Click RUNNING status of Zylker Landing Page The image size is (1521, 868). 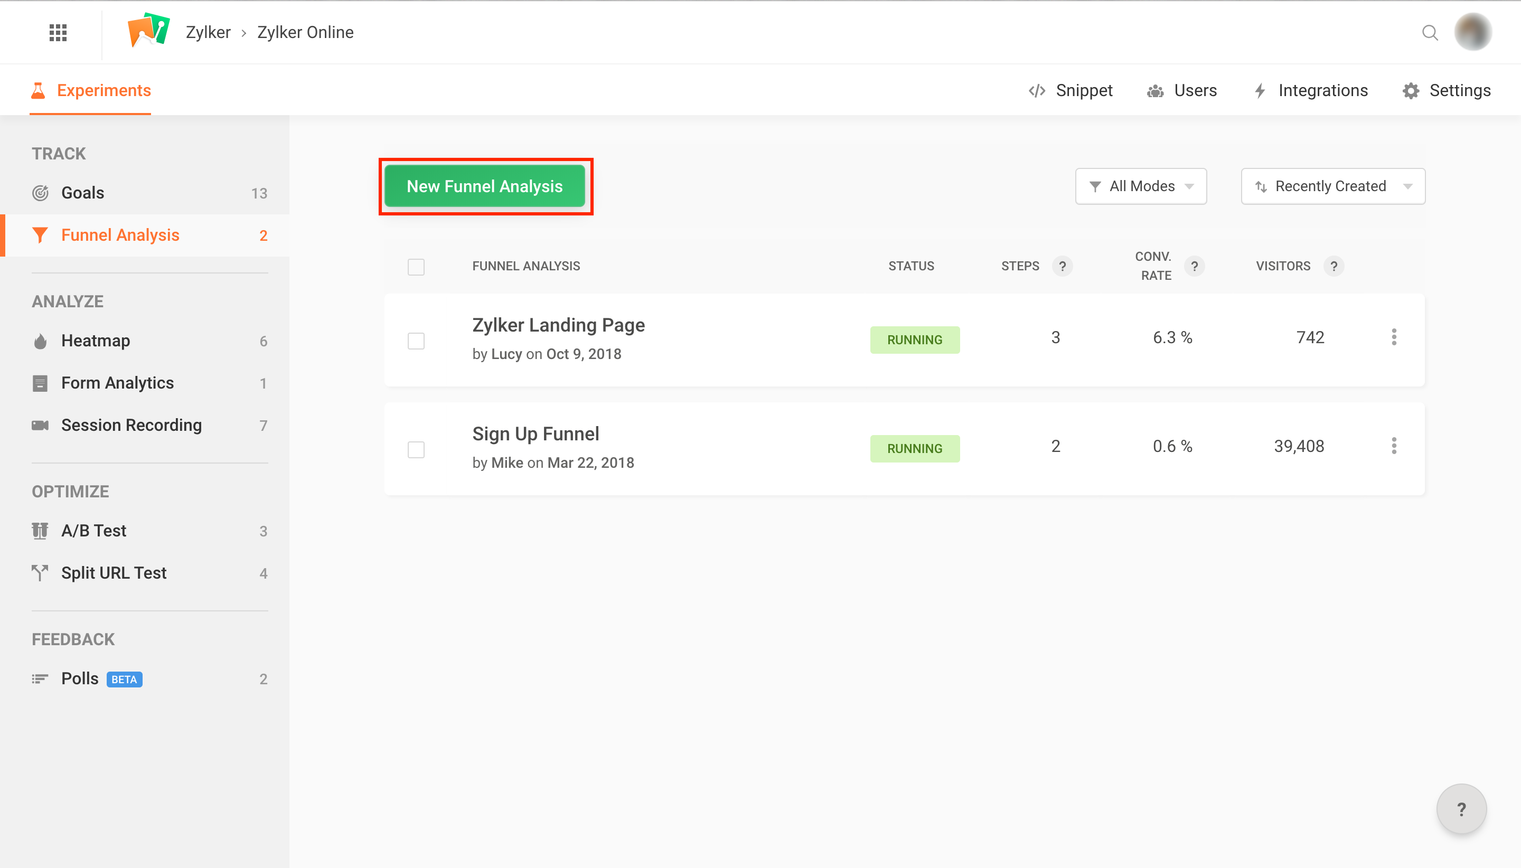915,340
